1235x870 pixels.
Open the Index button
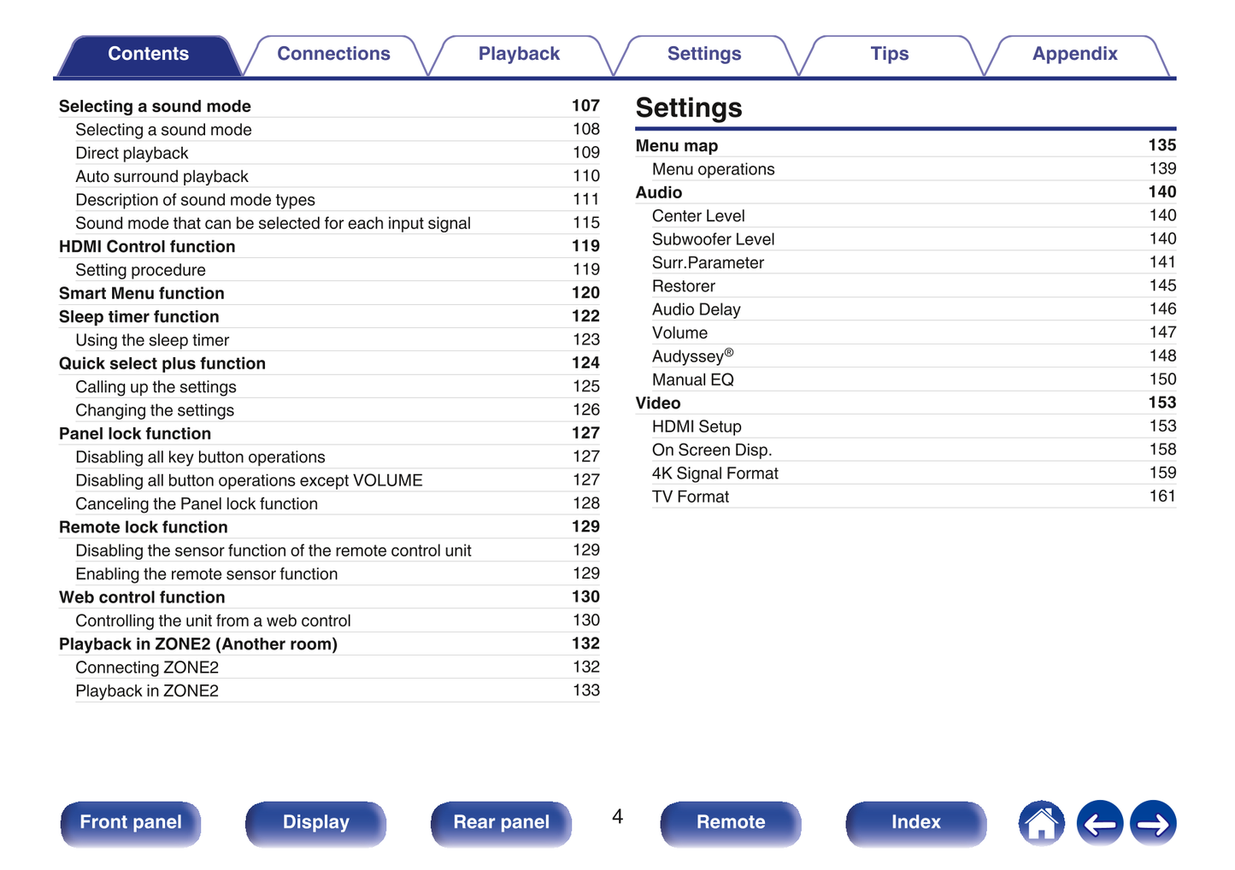915,822
